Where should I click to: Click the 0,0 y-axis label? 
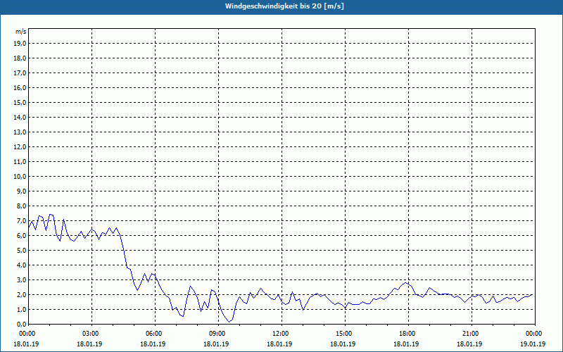(x=21, y=325)
